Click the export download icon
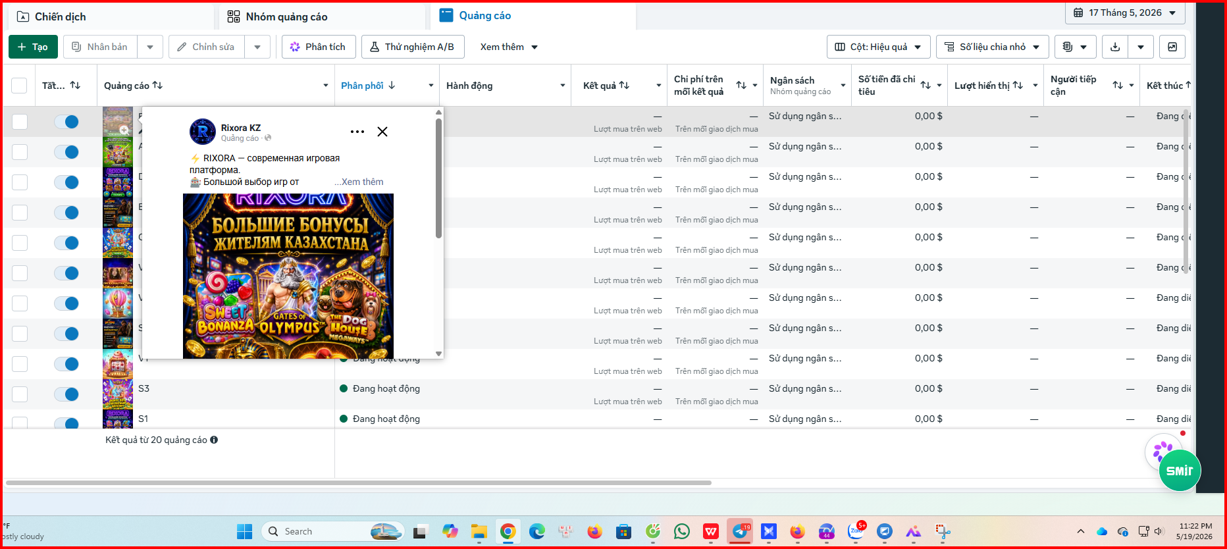Screen dimensions: 1227x549 coord(1114,47)
